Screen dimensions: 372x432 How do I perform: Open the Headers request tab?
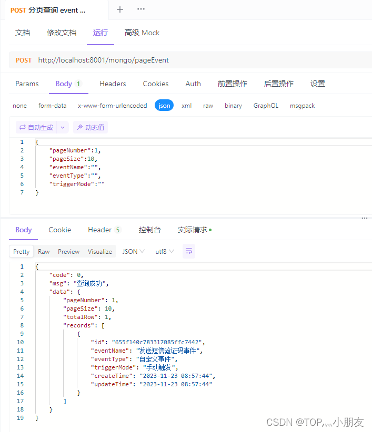click(113, 84)
